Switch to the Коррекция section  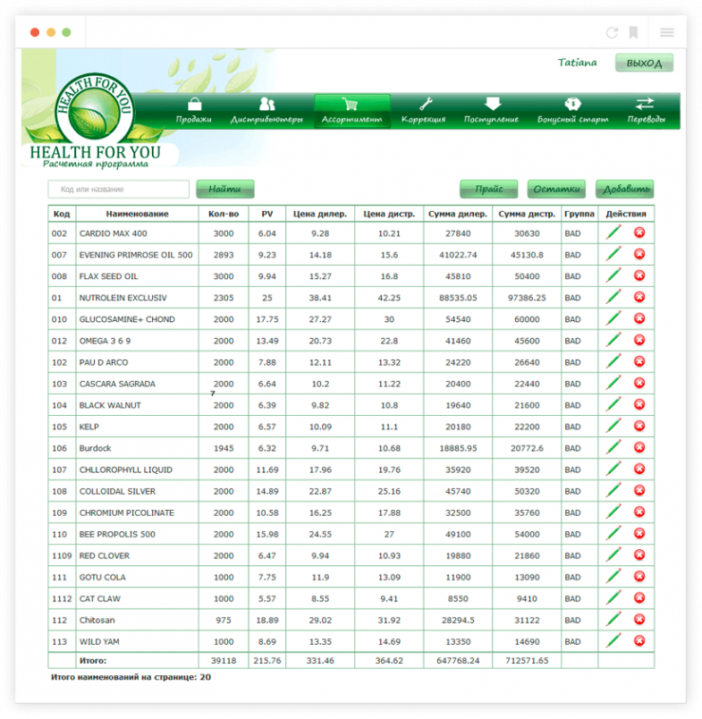tap(424, 111)
